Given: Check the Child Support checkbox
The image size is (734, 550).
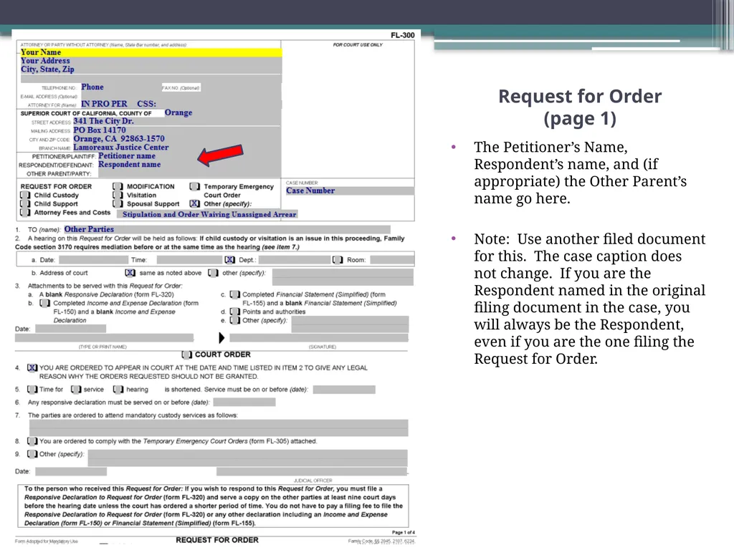Looking at the screenshot, I should pos(25,204).
